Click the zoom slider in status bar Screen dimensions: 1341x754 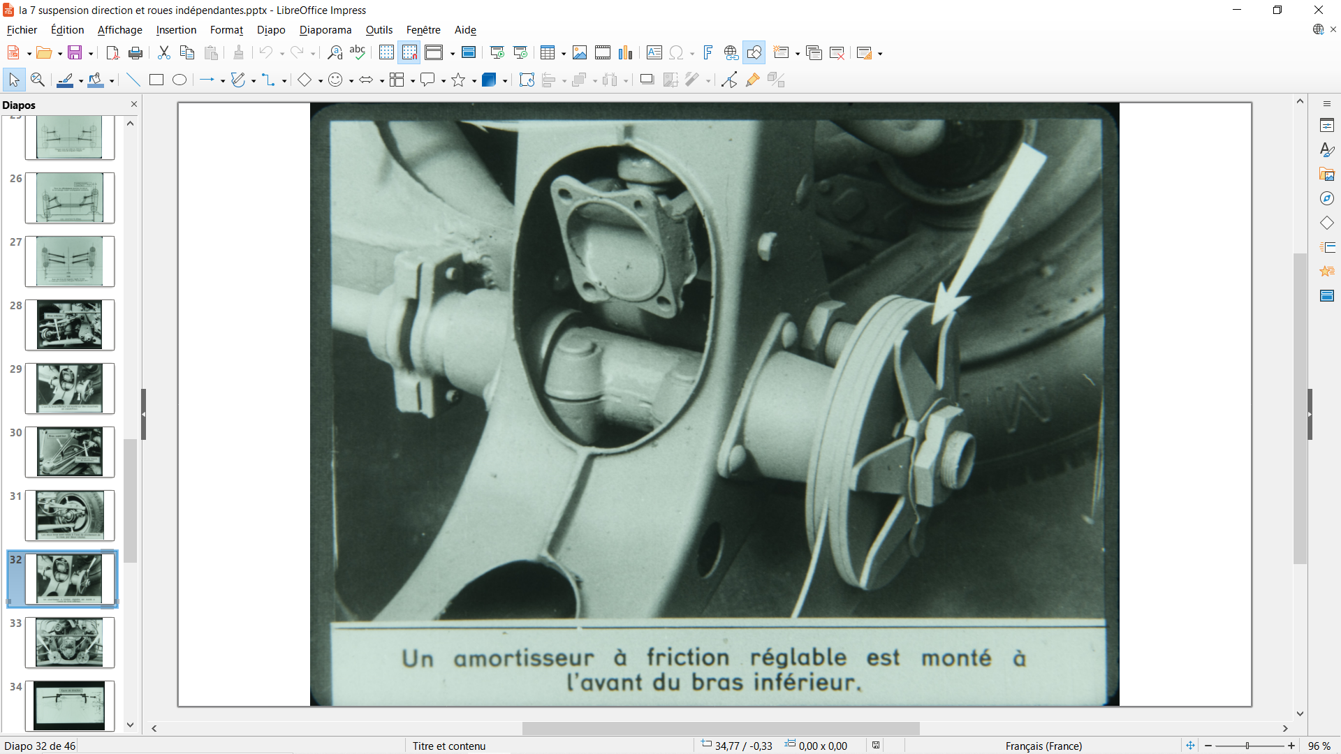click(1247, 746)
